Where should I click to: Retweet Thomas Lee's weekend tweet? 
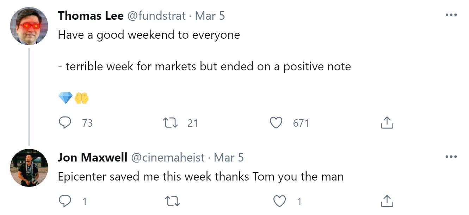171,122
